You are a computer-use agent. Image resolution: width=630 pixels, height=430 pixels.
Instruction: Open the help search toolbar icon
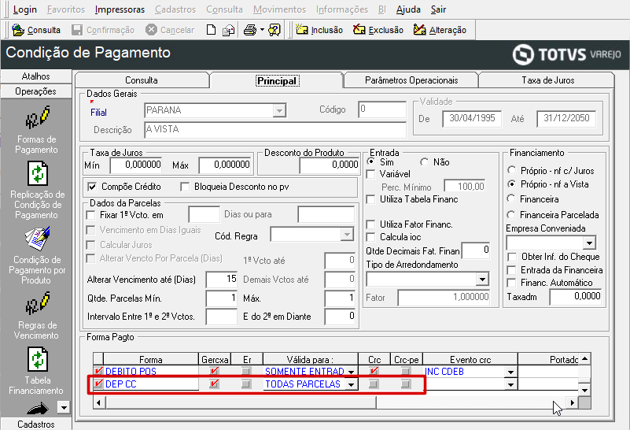(274, 30)
